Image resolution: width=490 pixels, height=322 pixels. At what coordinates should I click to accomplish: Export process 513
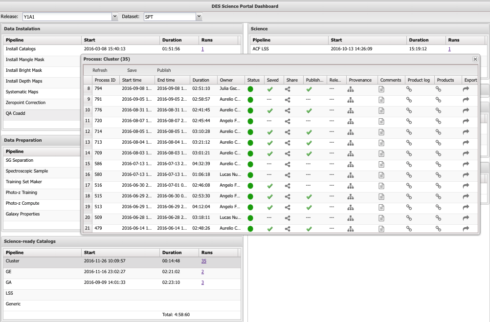(x=466, y=207)
